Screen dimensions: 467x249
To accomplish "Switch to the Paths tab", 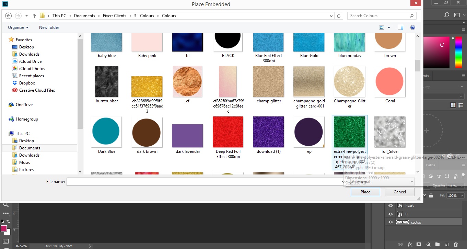I will point(430,165).
